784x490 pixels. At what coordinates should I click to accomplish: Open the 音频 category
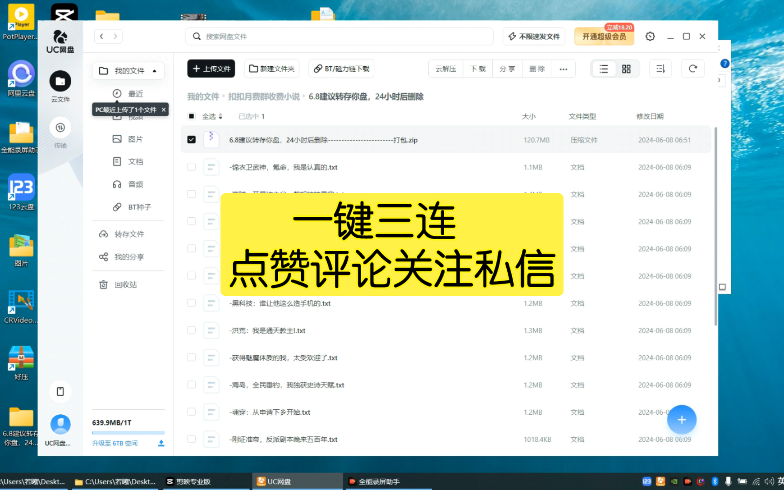(128, 184)
